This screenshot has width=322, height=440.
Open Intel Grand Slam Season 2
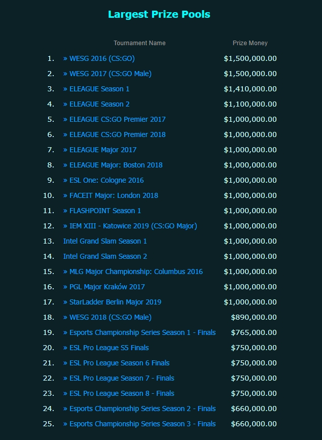tap(105, 256)
